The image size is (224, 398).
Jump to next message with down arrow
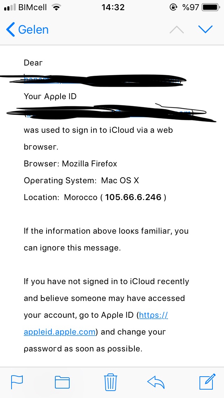205,29
